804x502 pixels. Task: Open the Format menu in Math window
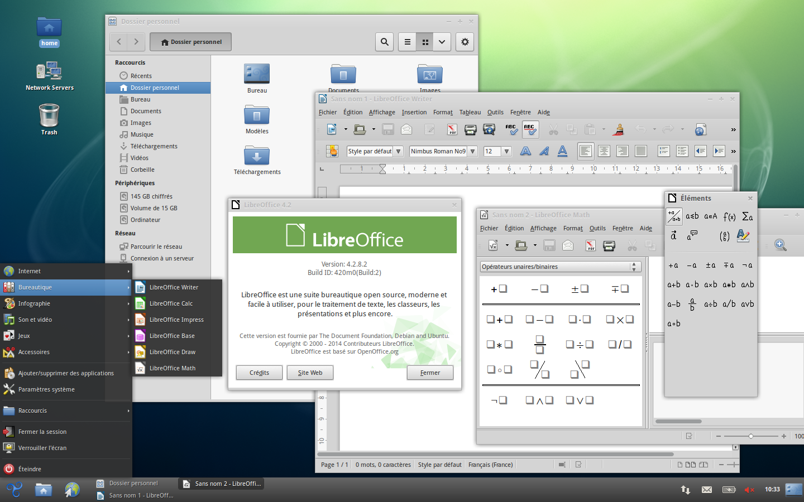pos(573,228)
